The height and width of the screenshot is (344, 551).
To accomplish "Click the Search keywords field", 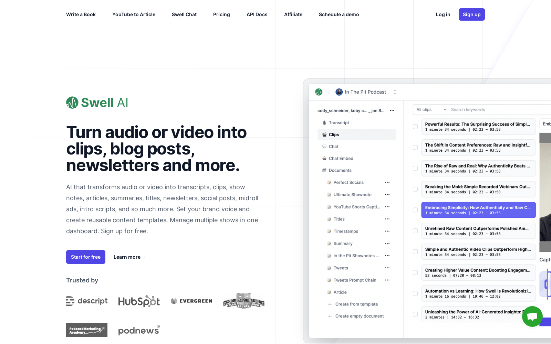I will [499, 110].
